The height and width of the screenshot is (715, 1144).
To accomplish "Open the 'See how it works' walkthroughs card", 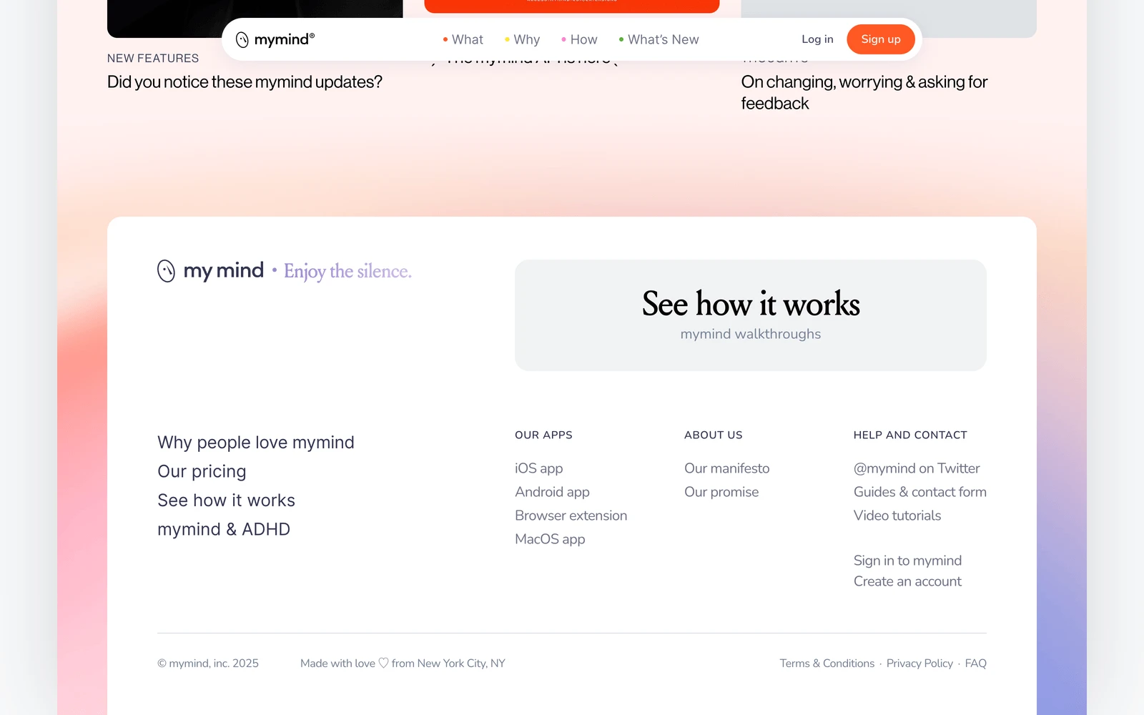I will (x=751, y=315).
